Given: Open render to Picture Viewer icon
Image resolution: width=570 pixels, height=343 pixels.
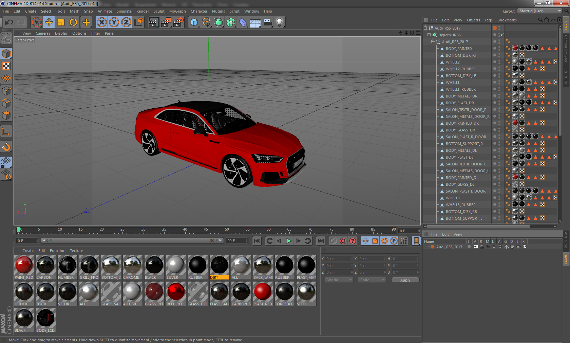Looking at the screenshot, I should coord(166,22).
